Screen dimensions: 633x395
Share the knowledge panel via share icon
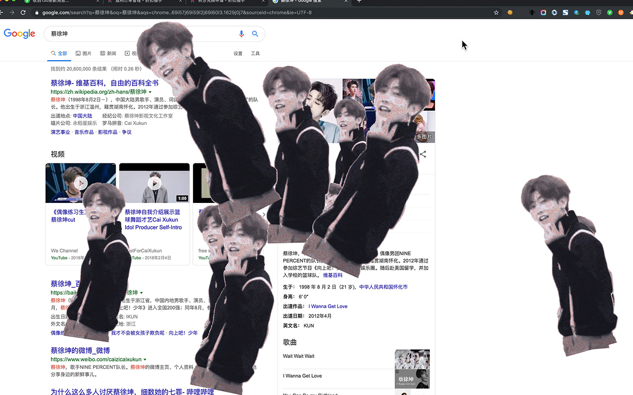[423, 154]
